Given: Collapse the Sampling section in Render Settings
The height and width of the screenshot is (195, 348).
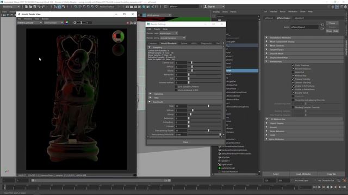Looking at the screenshot, I should pos(150,47).
